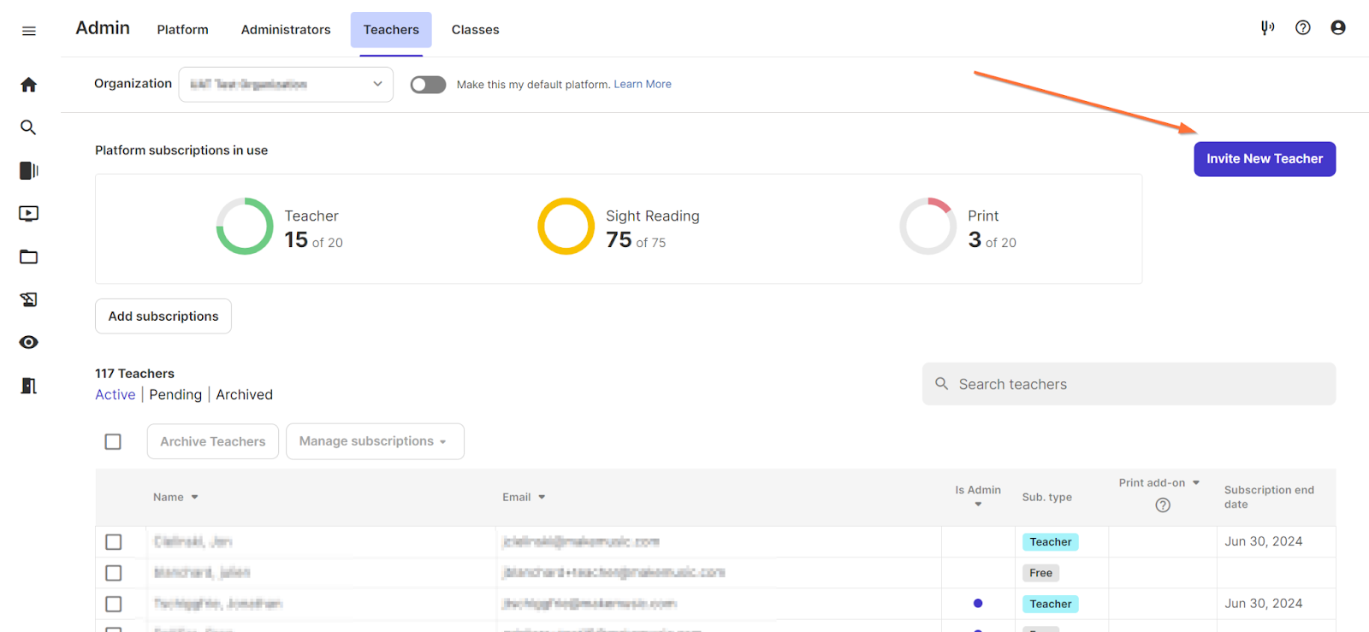Viewport: 1369px width, 632px height.
Task: Check the select-all teachers checkbox
Action: [113, 441]
